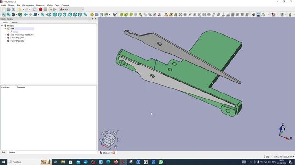Viewport: 295px width, 165px height.
Task: Open the zoom tool dropdown arrow
Action: (46, 15)
